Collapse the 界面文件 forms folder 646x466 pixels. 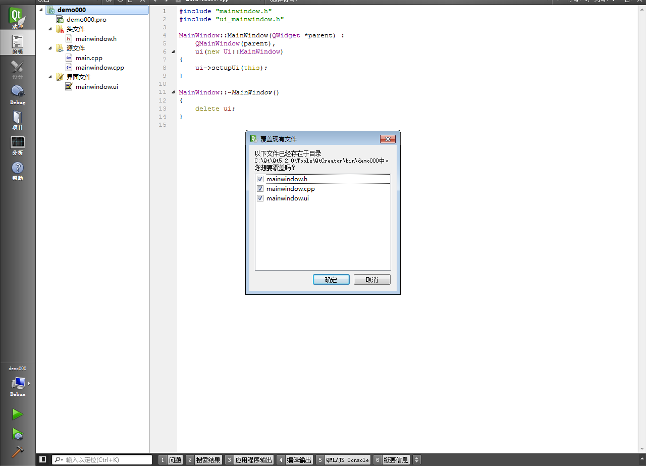click(x=50, y=77)
